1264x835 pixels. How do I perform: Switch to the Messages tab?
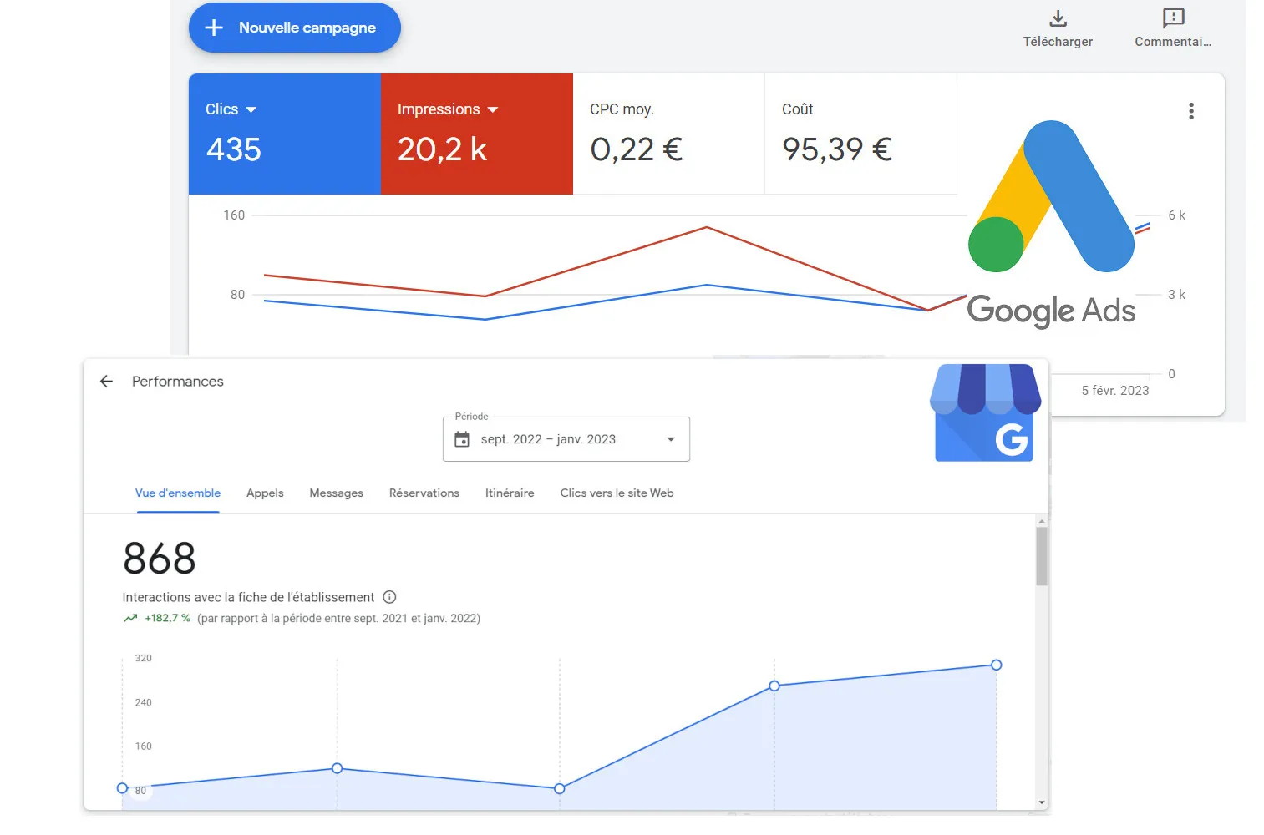336,493
